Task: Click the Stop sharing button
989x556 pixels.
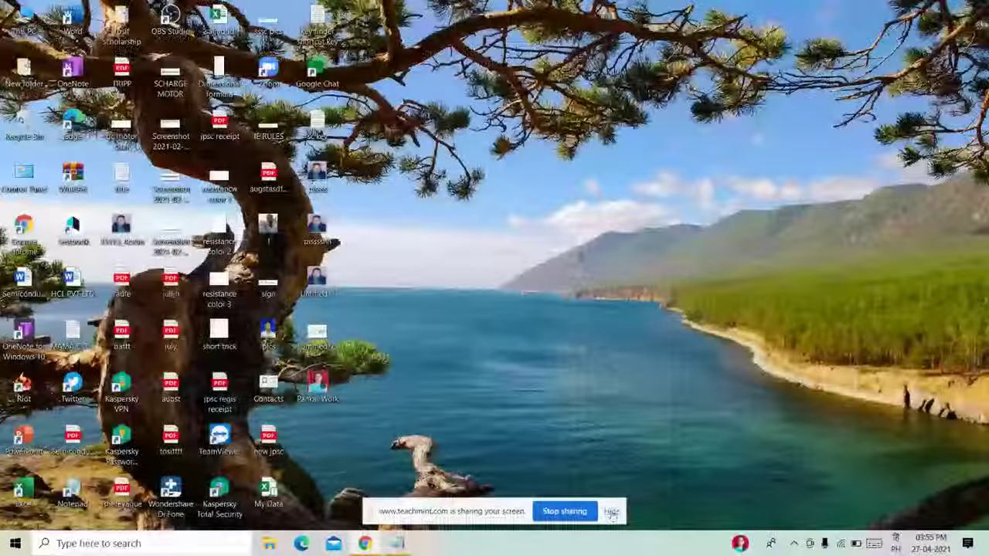Action: [565, 511]
